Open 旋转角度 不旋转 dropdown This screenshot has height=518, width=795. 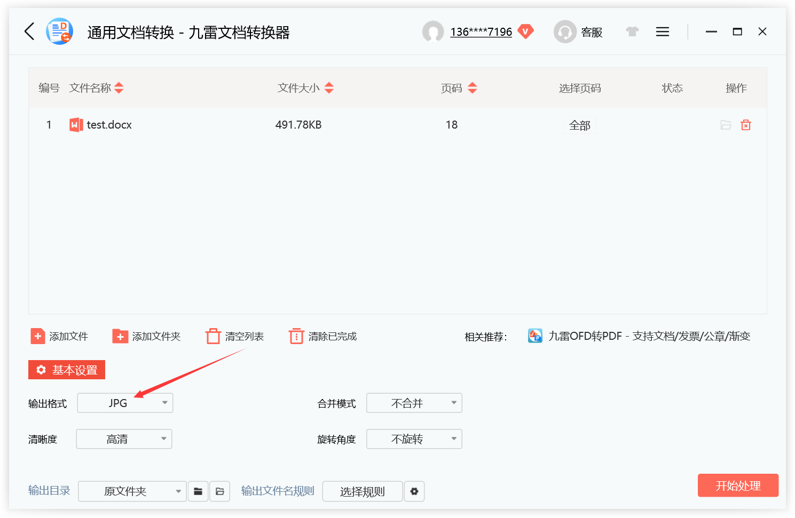pyautogui.click(x=414, y=439)
